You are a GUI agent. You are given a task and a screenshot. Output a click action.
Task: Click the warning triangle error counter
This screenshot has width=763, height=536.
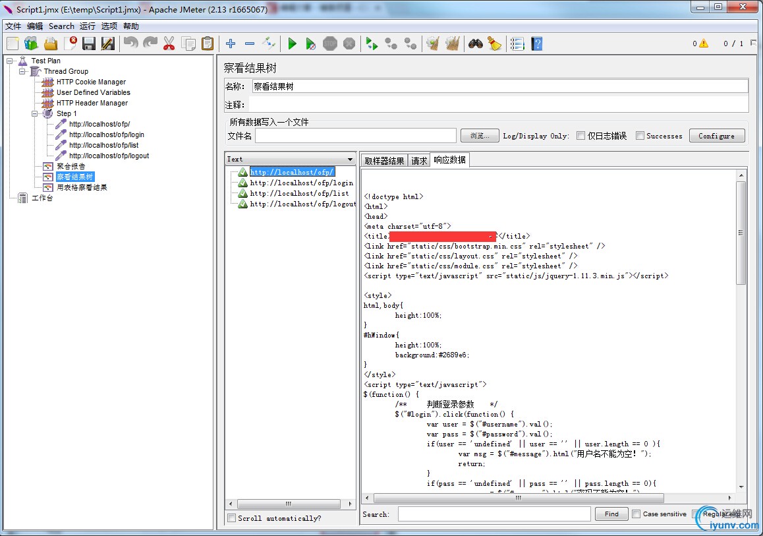point(704,44)
